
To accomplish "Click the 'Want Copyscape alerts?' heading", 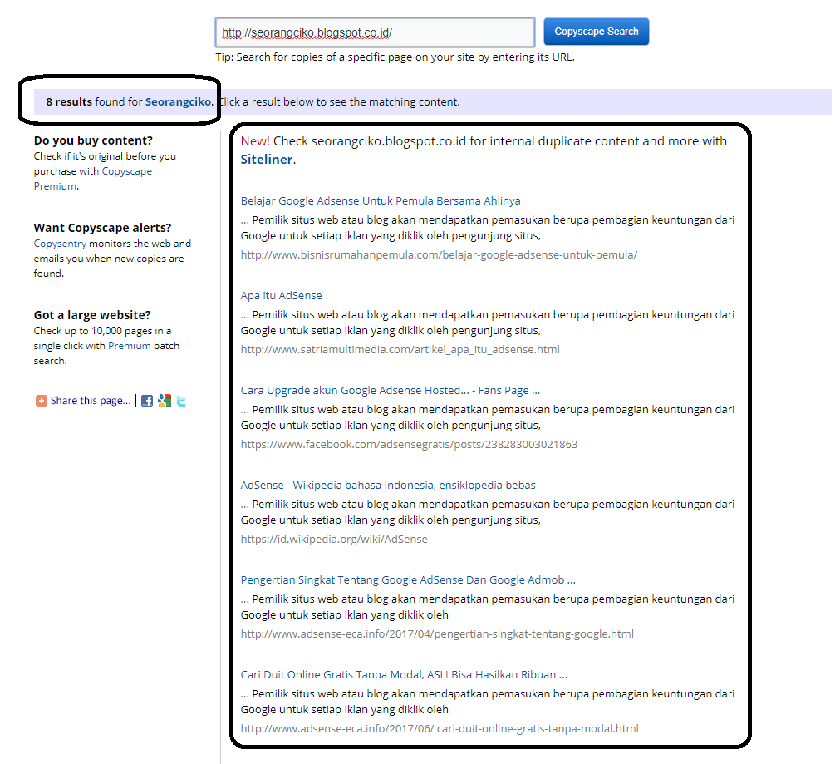I will [102, 228].
